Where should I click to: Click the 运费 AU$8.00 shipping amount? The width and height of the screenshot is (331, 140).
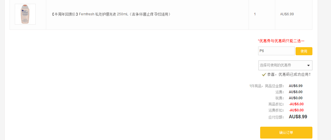(x=296, y=92)
